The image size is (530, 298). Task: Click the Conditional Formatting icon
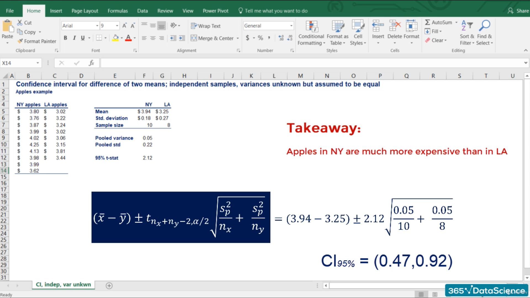(x=312, y=27)
